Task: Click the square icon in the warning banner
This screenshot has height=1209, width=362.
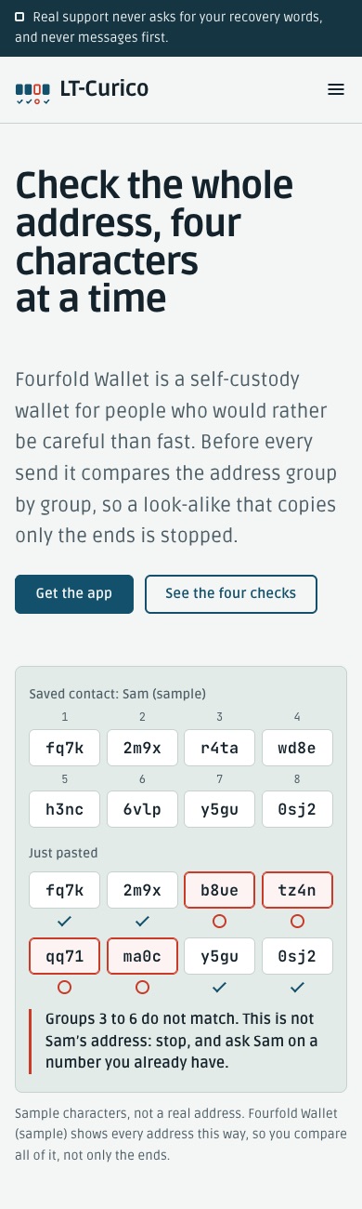Action: point(20,18)
